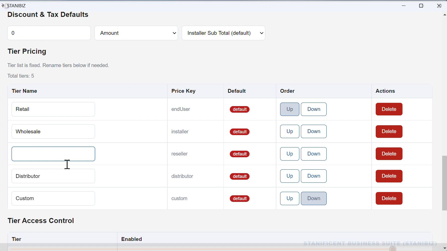This screenshot has width=447, height=251.
Task: Delete the Wholesale tier
Action: (389, 132)
